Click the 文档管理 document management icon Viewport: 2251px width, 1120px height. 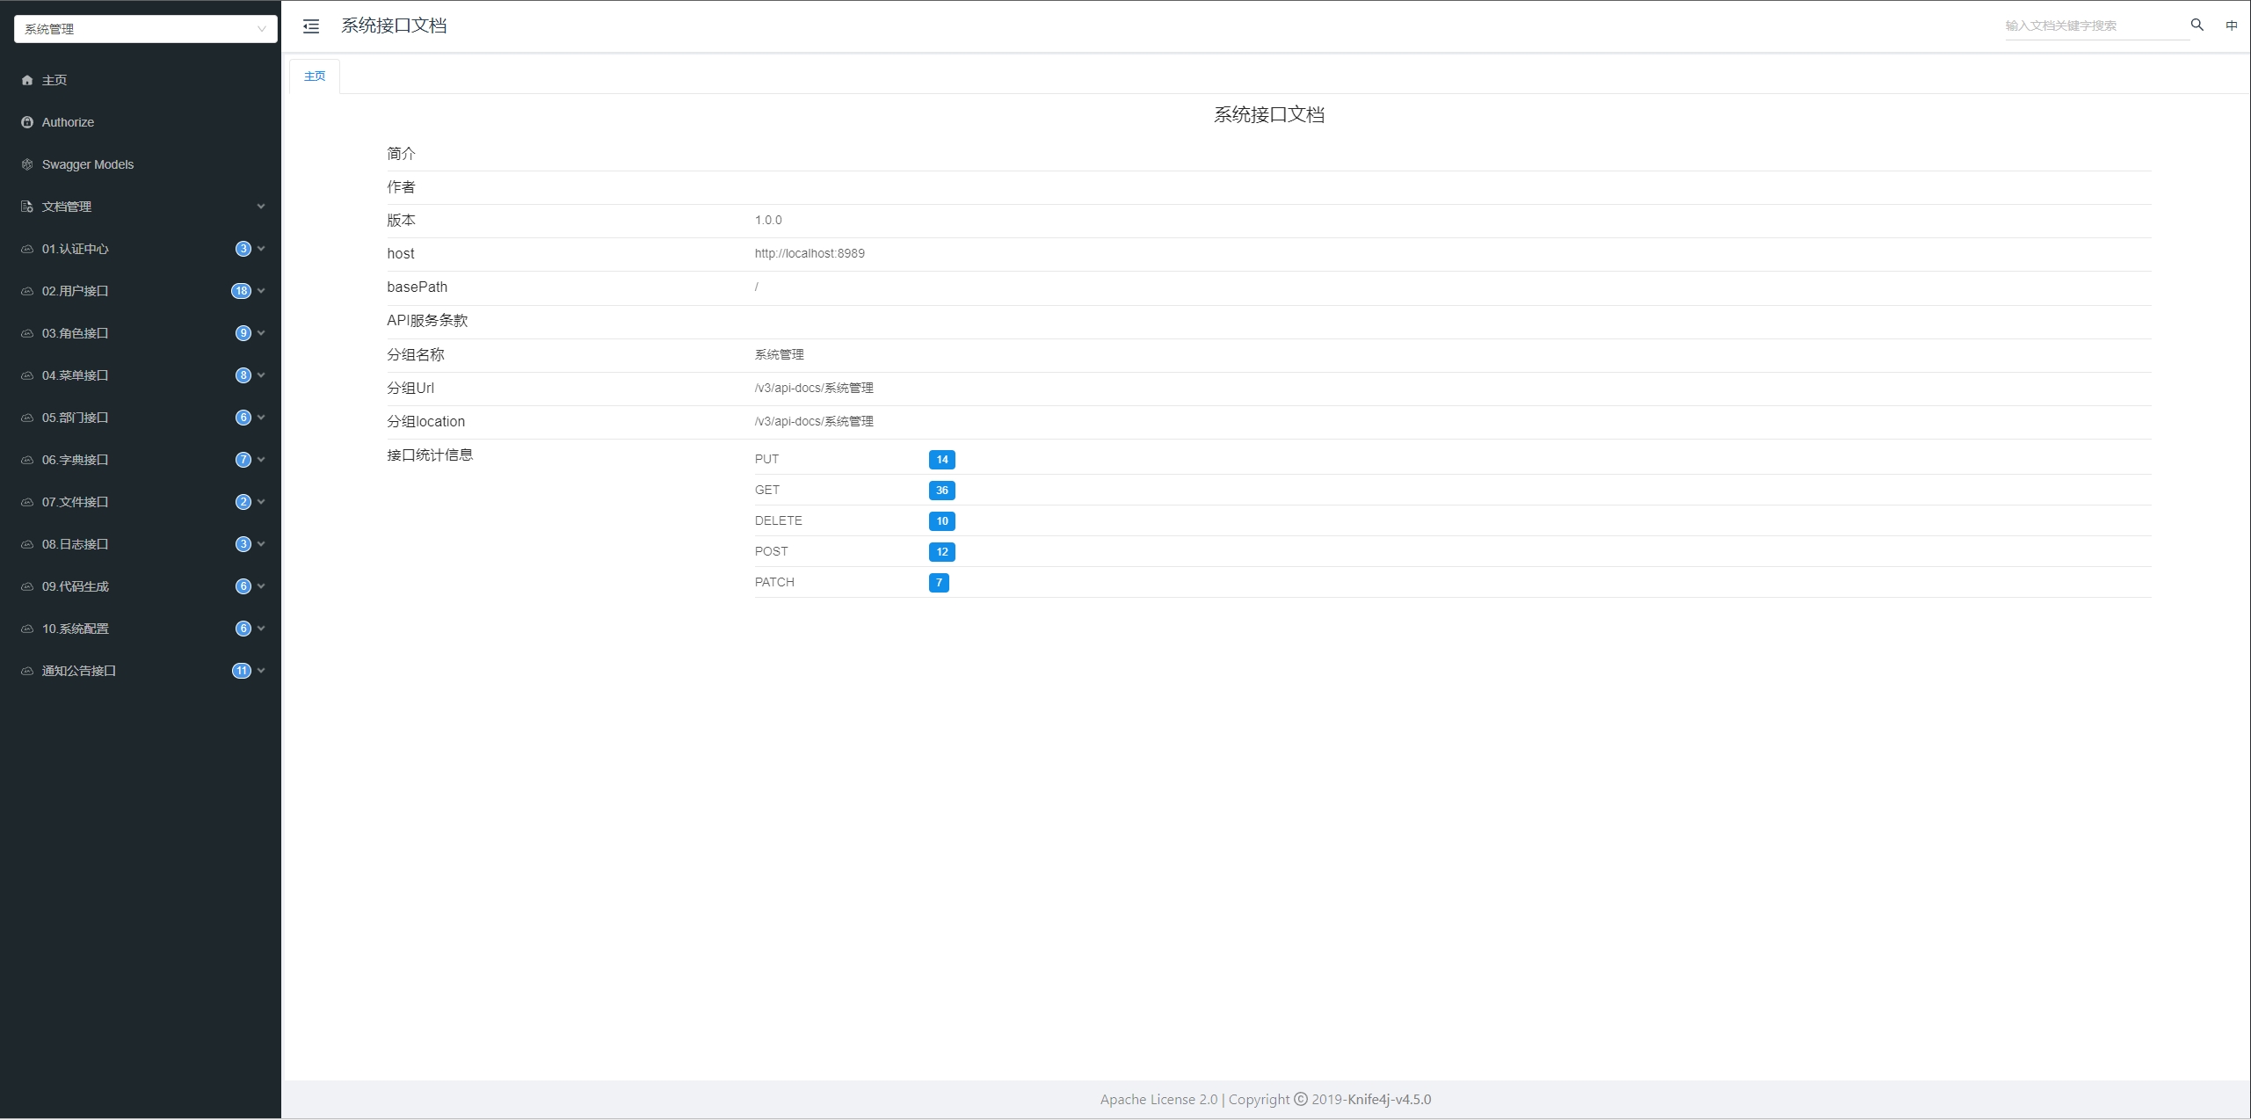[x=27, y=206]
